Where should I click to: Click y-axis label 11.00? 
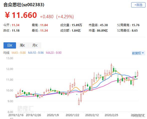pyautogui.click(x=9, y=80)
